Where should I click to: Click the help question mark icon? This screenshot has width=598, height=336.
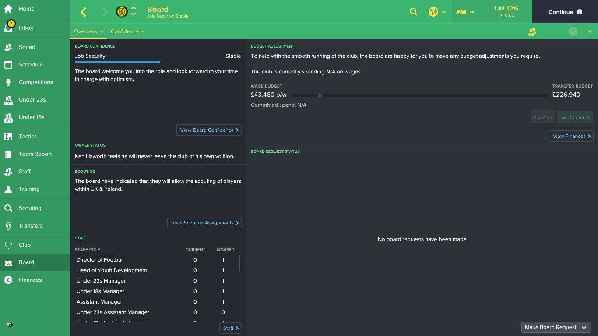pyautogui.click(x=573, y=31)
